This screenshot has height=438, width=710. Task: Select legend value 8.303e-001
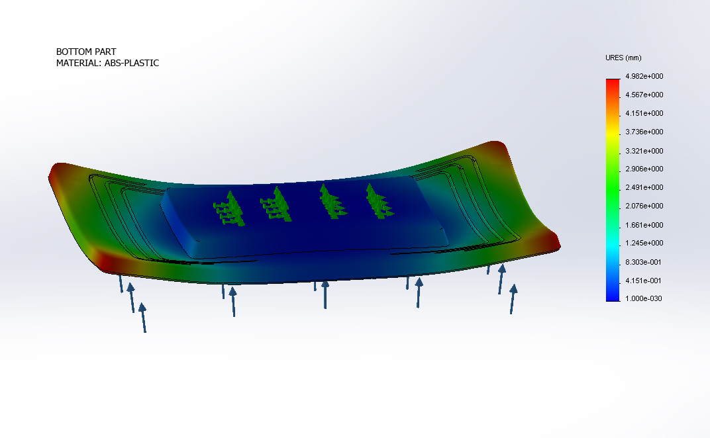coord(643,262)
